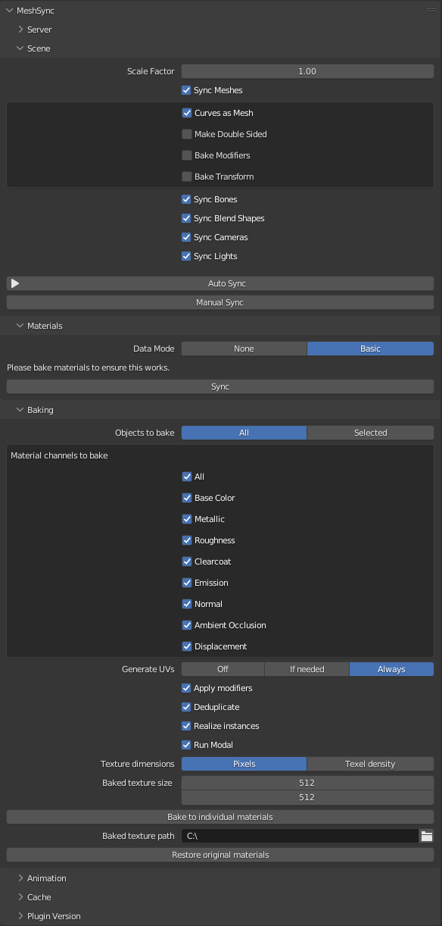
Task: Click the second Baked texture size 512 field
Action: tap(307, 797)
